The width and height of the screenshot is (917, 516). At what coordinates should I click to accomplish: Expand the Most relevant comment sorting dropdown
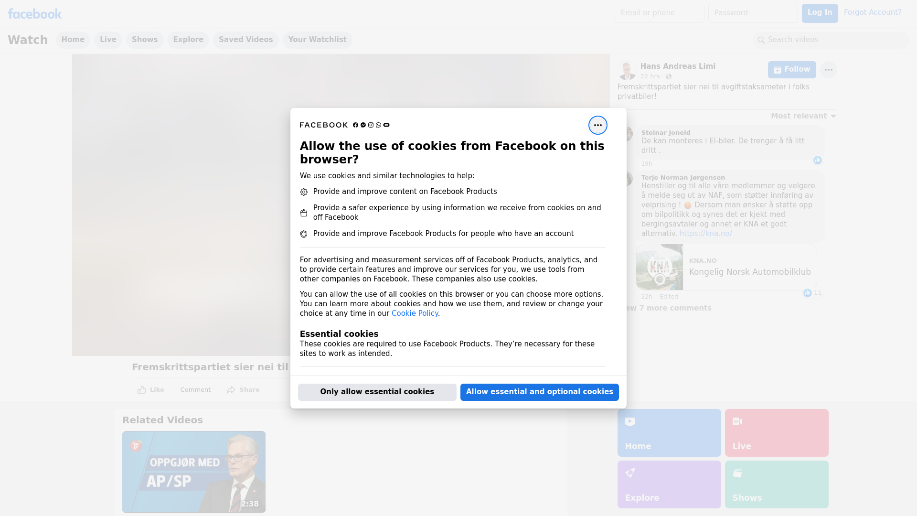coord(803,116)
